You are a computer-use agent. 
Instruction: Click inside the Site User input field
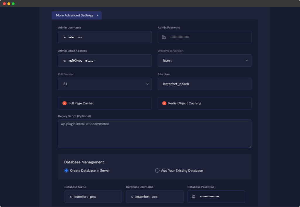(x=204, y=84)
